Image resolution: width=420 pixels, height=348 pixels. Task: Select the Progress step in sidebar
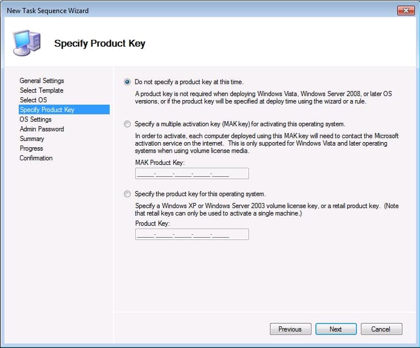coord(31,148)
